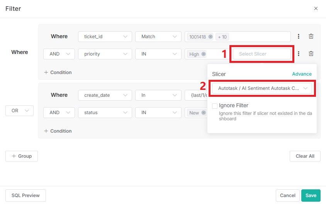Cancel the filter dialog
Screen dimensions: 326x204
coord(287,196)
